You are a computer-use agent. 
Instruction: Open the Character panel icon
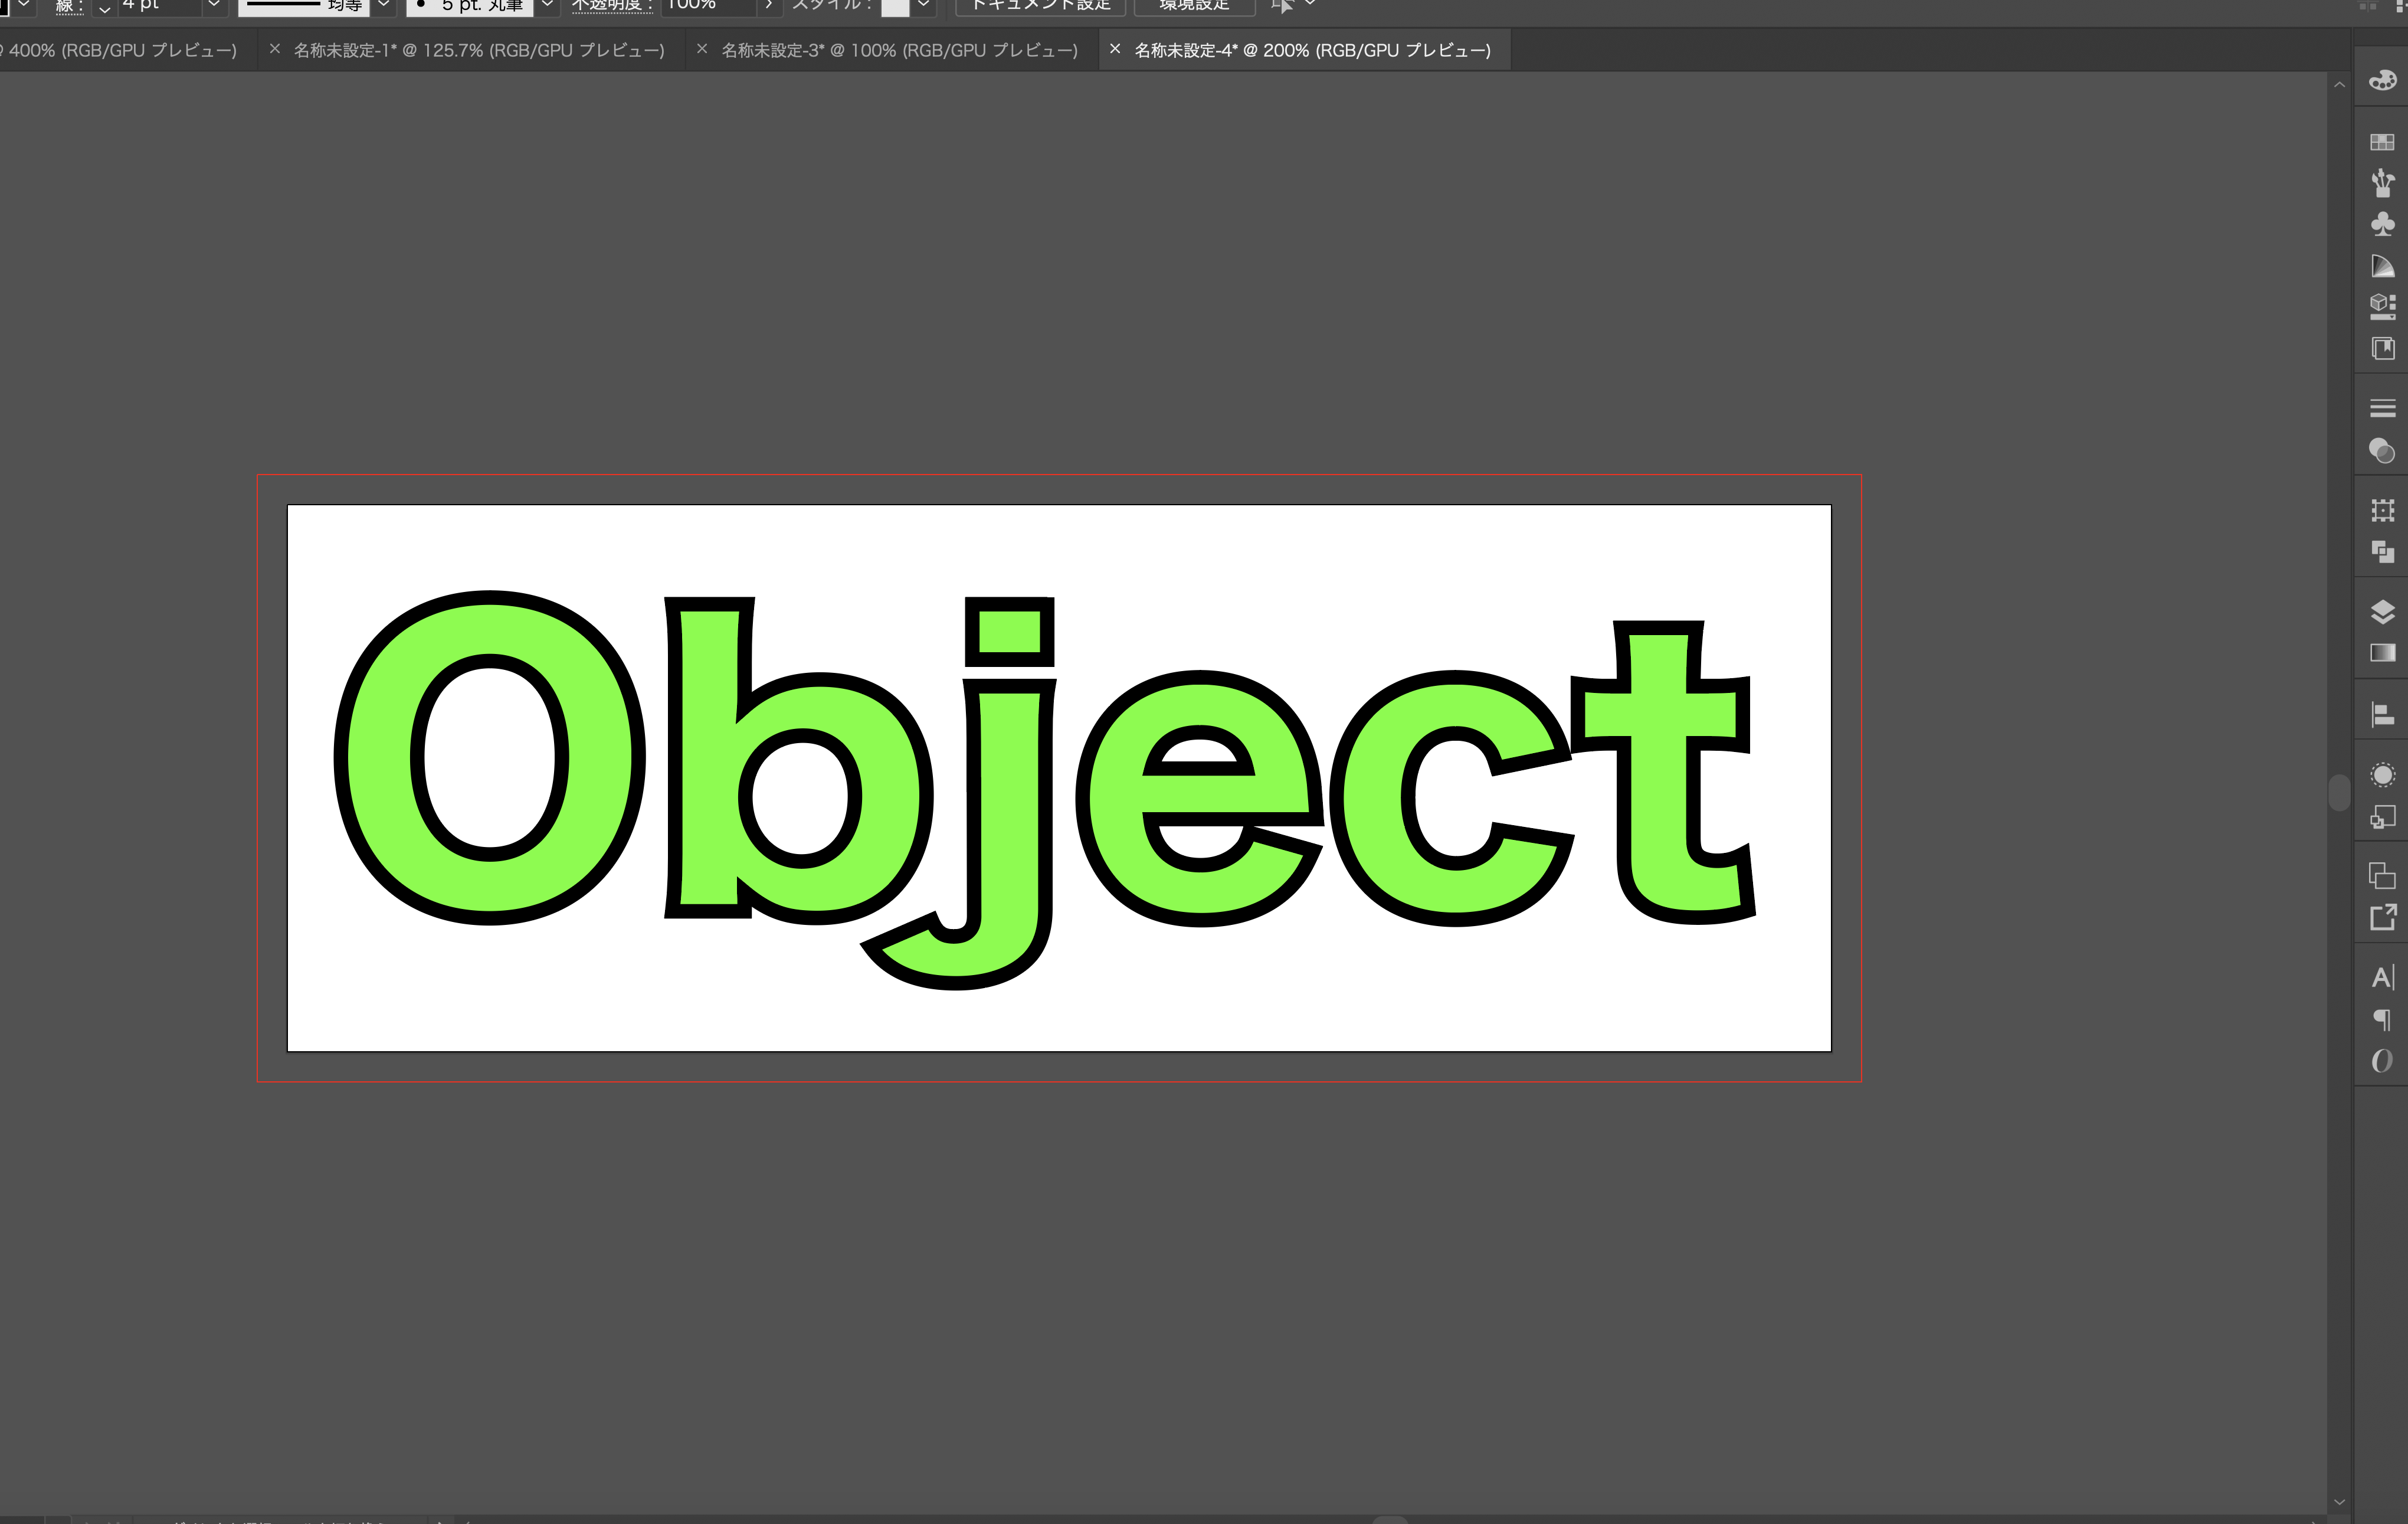point(2382,977)
